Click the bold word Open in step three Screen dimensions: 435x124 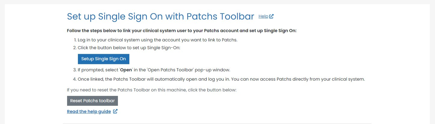[126, 70]
